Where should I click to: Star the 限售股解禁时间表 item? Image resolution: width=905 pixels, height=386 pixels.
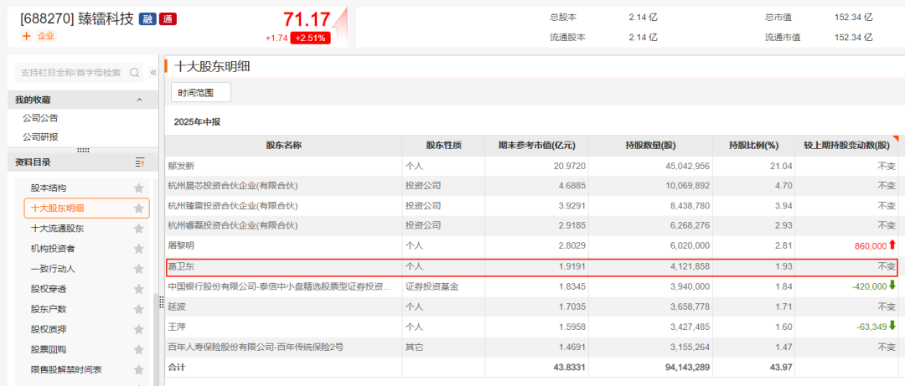click(x=138, y=370)
